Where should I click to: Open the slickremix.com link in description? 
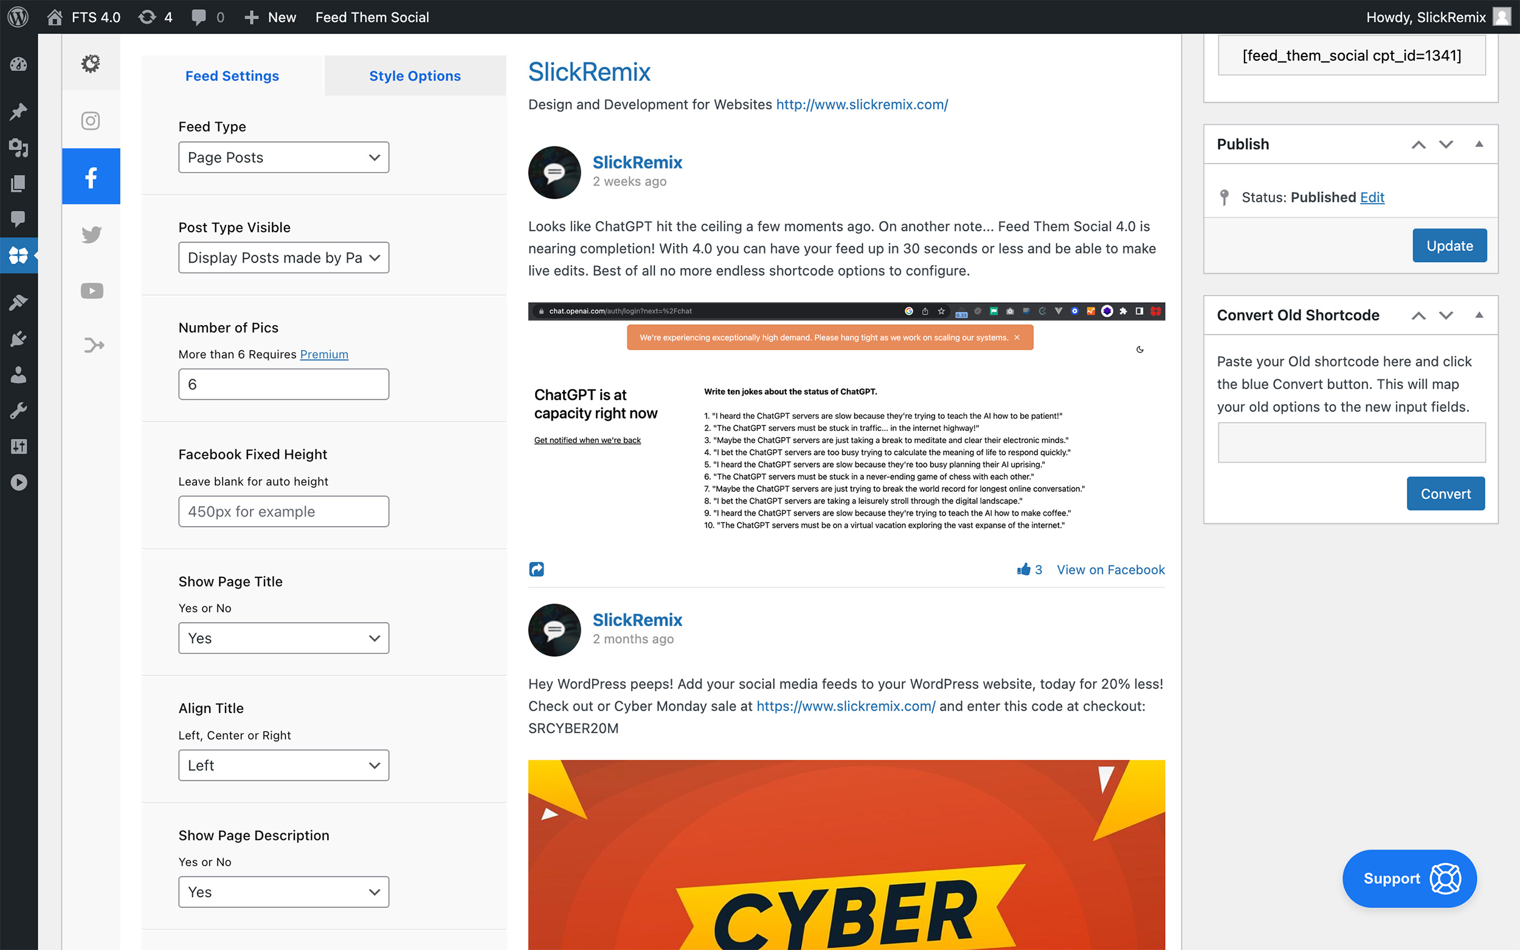point(862,105)
